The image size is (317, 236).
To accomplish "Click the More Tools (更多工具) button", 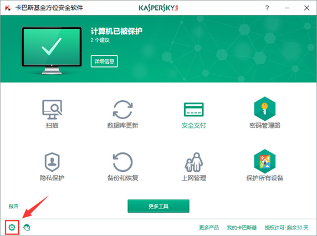I will [158, 206].
